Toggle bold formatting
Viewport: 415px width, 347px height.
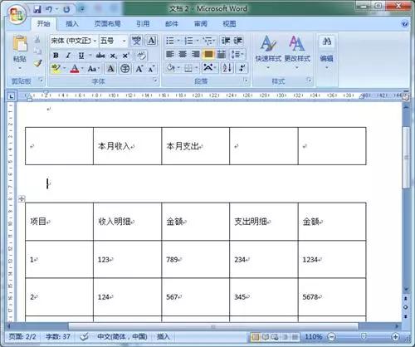56,56
